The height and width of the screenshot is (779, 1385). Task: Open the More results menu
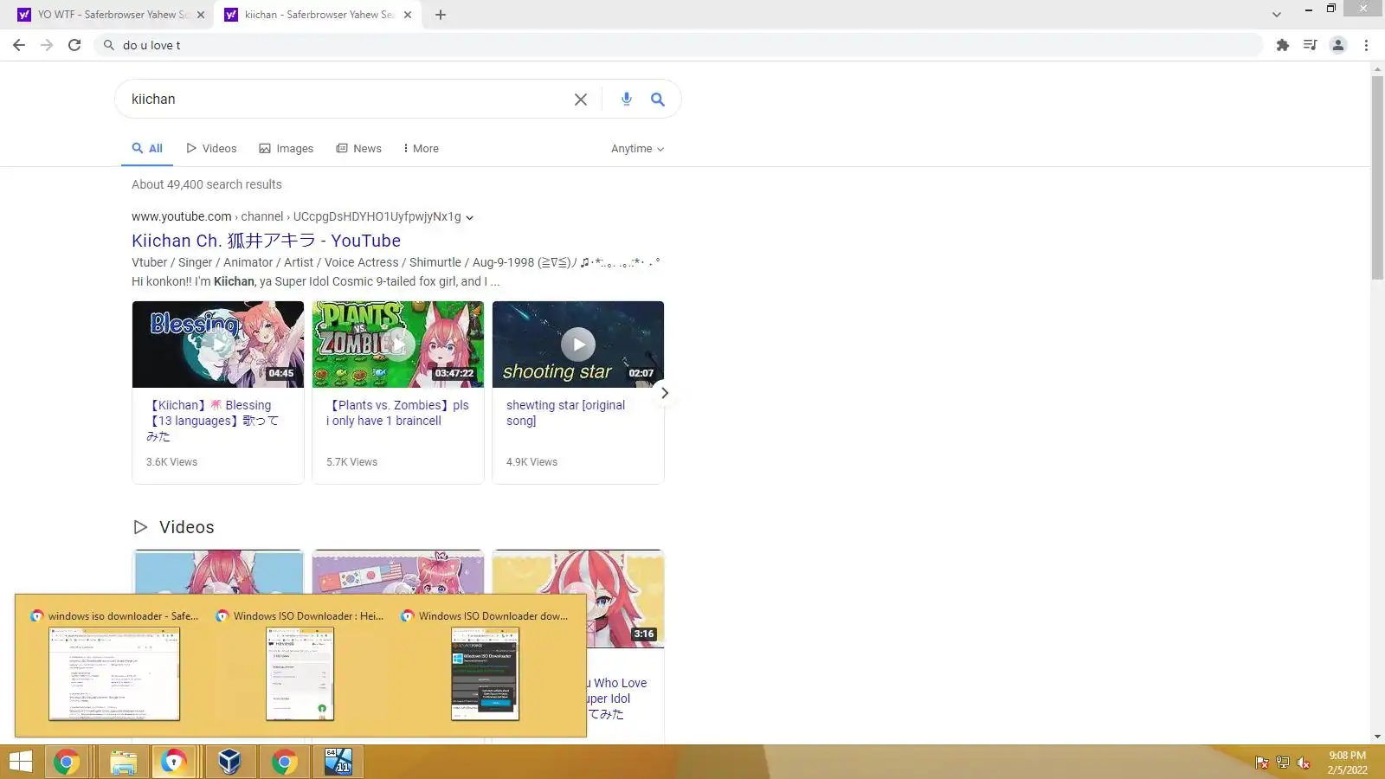(421, 149)
